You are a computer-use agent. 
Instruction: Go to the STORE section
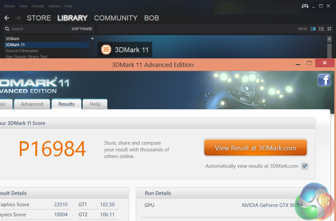[39, 18]
